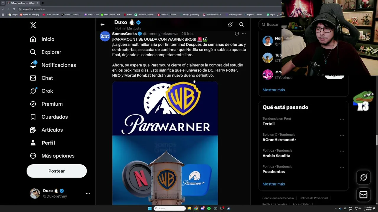Click the X logo in the sidebar
378x212 pixels.
[x=33, y=25]
